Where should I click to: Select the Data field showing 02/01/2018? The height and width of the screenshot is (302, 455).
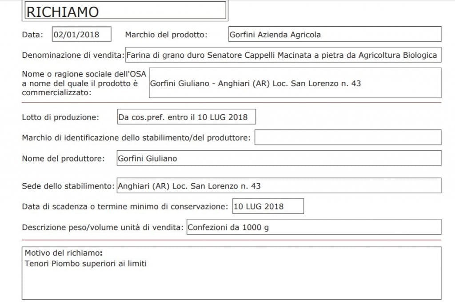point(82,34)
